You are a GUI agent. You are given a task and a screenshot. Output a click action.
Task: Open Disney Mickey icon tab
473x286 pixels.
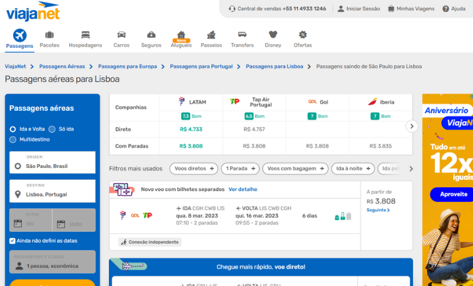pos(273,39)
